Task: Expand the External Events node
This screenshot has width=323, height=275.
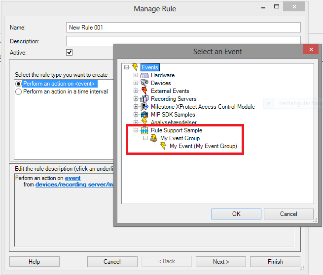Action: [136, 91]
